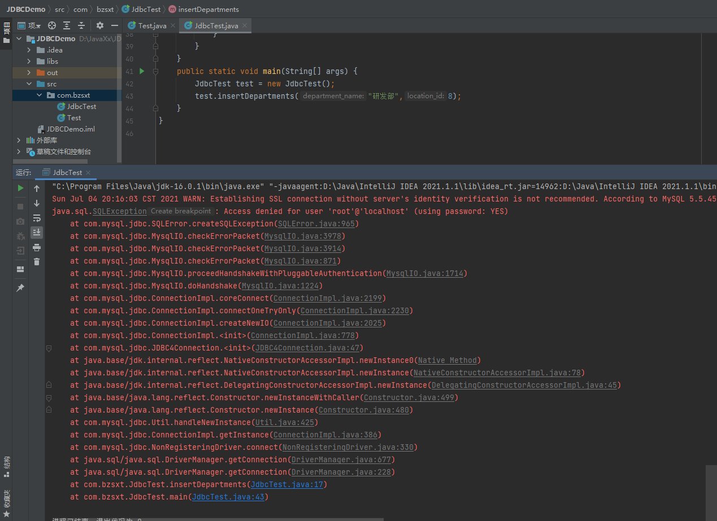Close the JdbcTest run tab
Image resolution: width=717 pixels, height=521 pixels.
coord(88,173)
